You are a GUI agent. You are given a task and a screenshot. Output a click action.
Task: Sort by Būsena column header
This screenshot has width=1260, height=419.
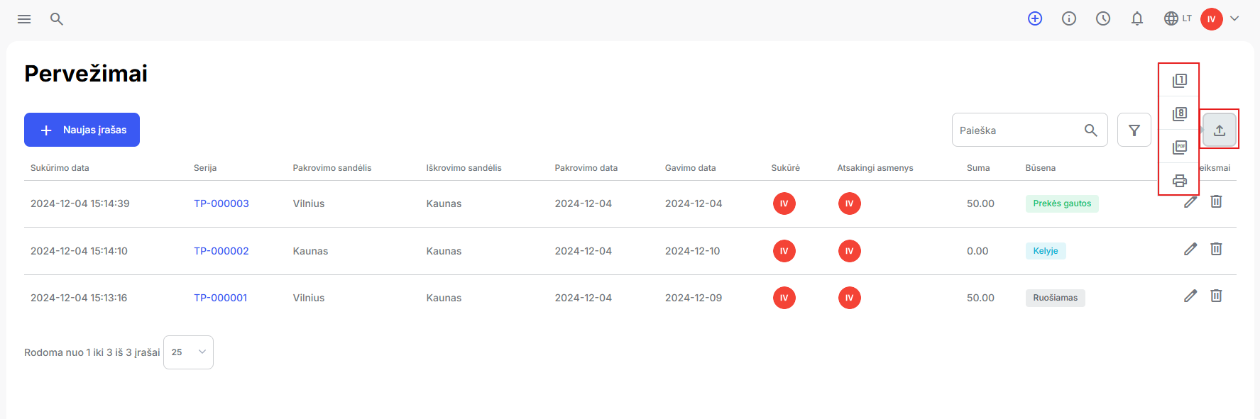tap(1040, 168)
